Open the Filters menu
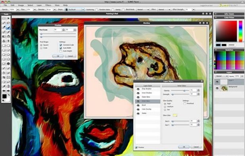Image resolution: width=245 pixels, height=156 pixels. (48, 5)
